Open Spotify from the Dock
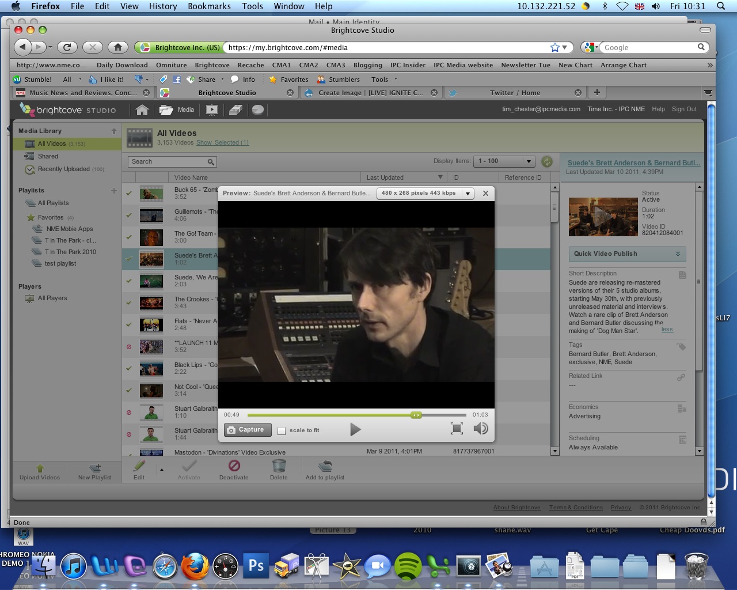 coord(408,566)
